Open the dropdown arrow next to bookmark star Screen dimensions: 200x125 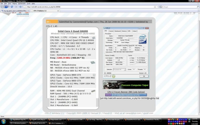click(x=157, y=7)
